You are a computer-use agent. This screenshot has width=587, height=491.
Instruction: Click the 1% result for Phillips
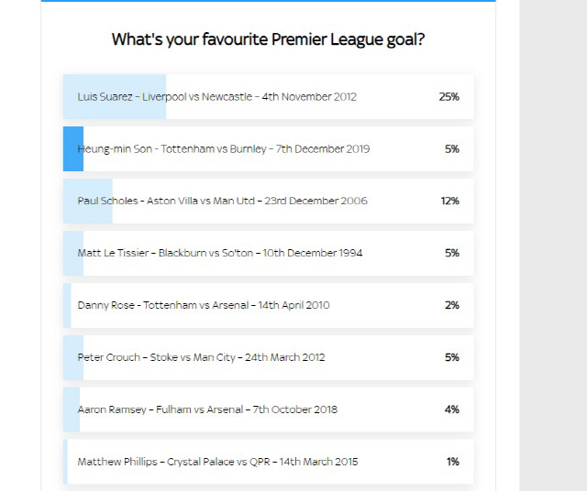[453, 462]
